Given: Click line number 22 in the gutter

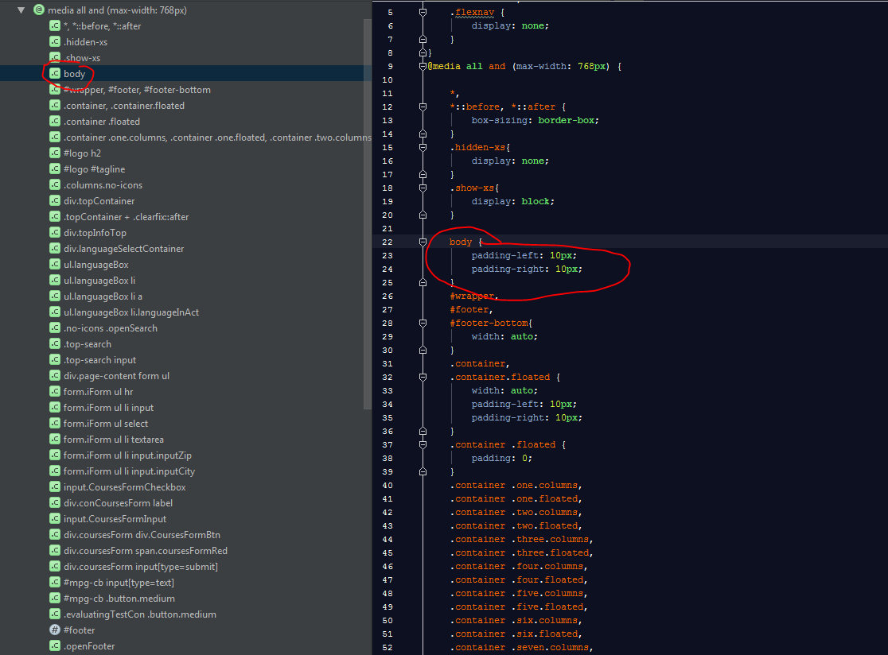Looking at the screenshot, I should click(388, 242).
